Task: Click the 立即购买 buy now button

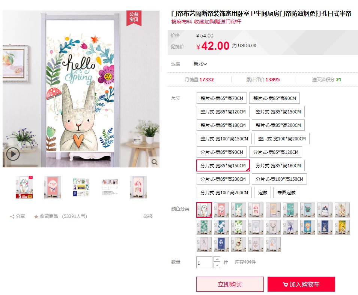Action: coord(230,284)
